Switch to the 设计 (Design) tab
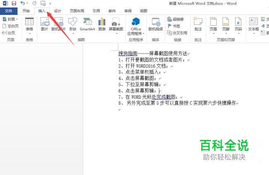 click(58, 11)
